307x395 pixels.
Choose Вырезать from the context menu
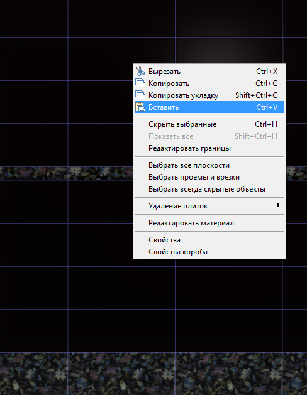(209, 72)
